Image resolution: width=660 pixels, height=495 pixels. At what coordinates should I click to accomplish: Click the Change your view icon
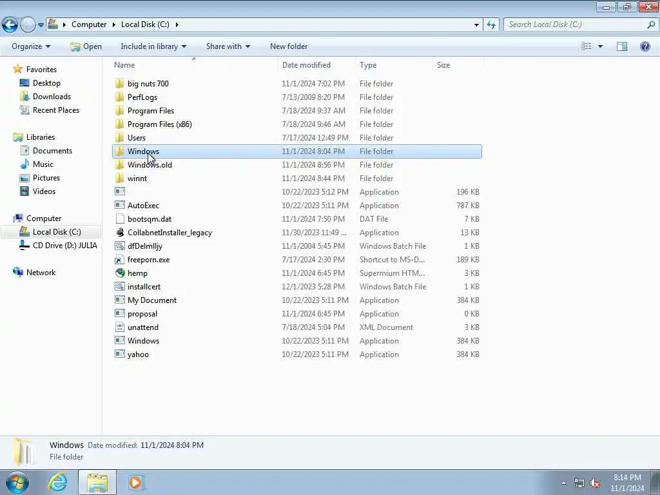click(x=587, y=46)
